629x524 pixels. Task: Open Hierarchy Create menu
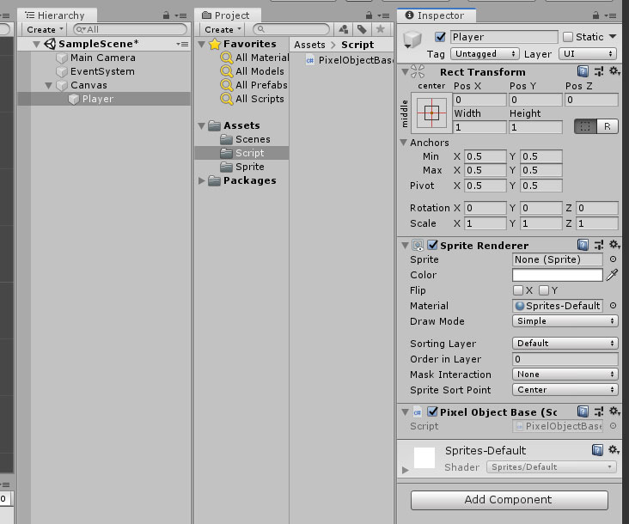pos(45,30)
